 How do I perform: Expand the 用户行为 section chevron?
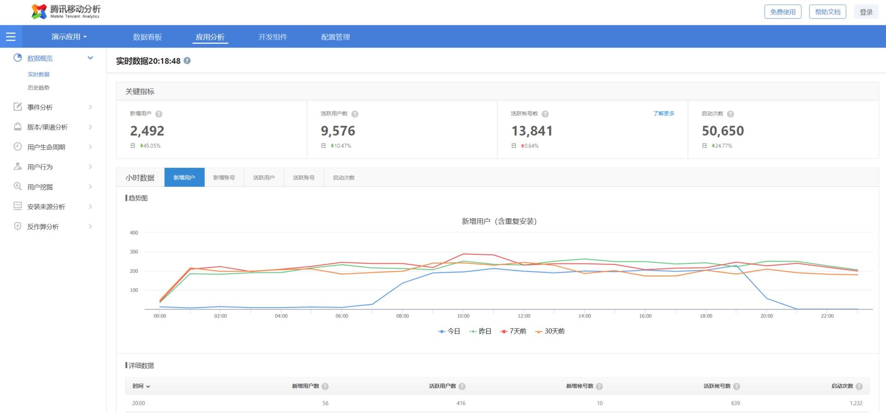(x=90, y=167)
